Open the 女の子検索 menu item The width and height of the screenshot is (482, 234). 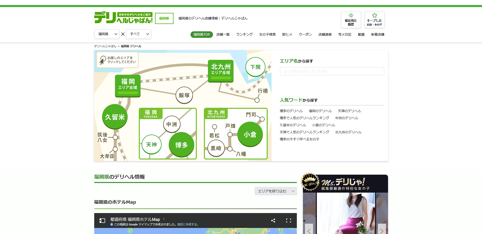(x=267, y=35)
